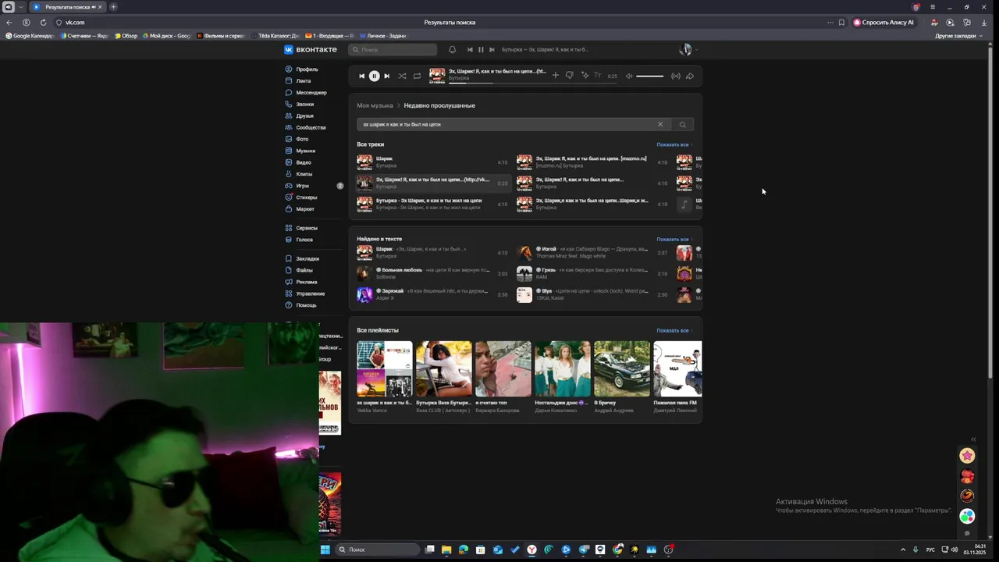
Task: Skip to next track in music player
Action: pyautogui.click(x=386, y=76)
